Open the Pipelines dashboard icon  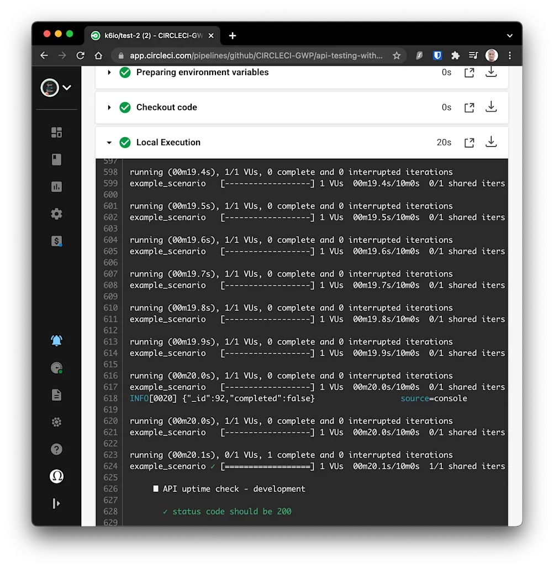coord(56,132)
